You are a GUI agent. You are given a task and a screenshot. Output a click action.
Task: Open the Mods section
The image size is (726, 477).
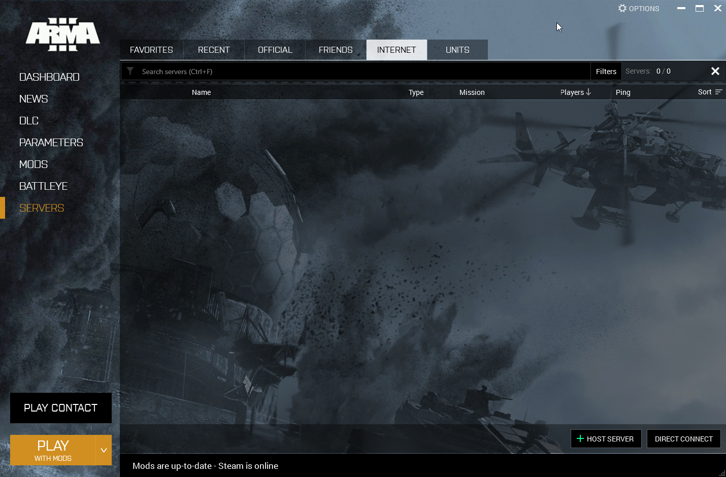(34, 164)
